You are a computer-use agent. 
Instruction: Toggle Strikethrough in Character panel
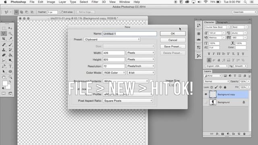click(243, 54)
